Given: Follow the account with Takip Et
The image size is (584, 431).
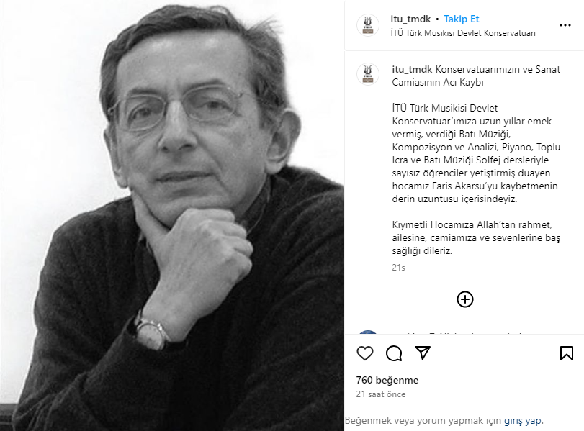Looking at the screenshot, I should 461,19.
